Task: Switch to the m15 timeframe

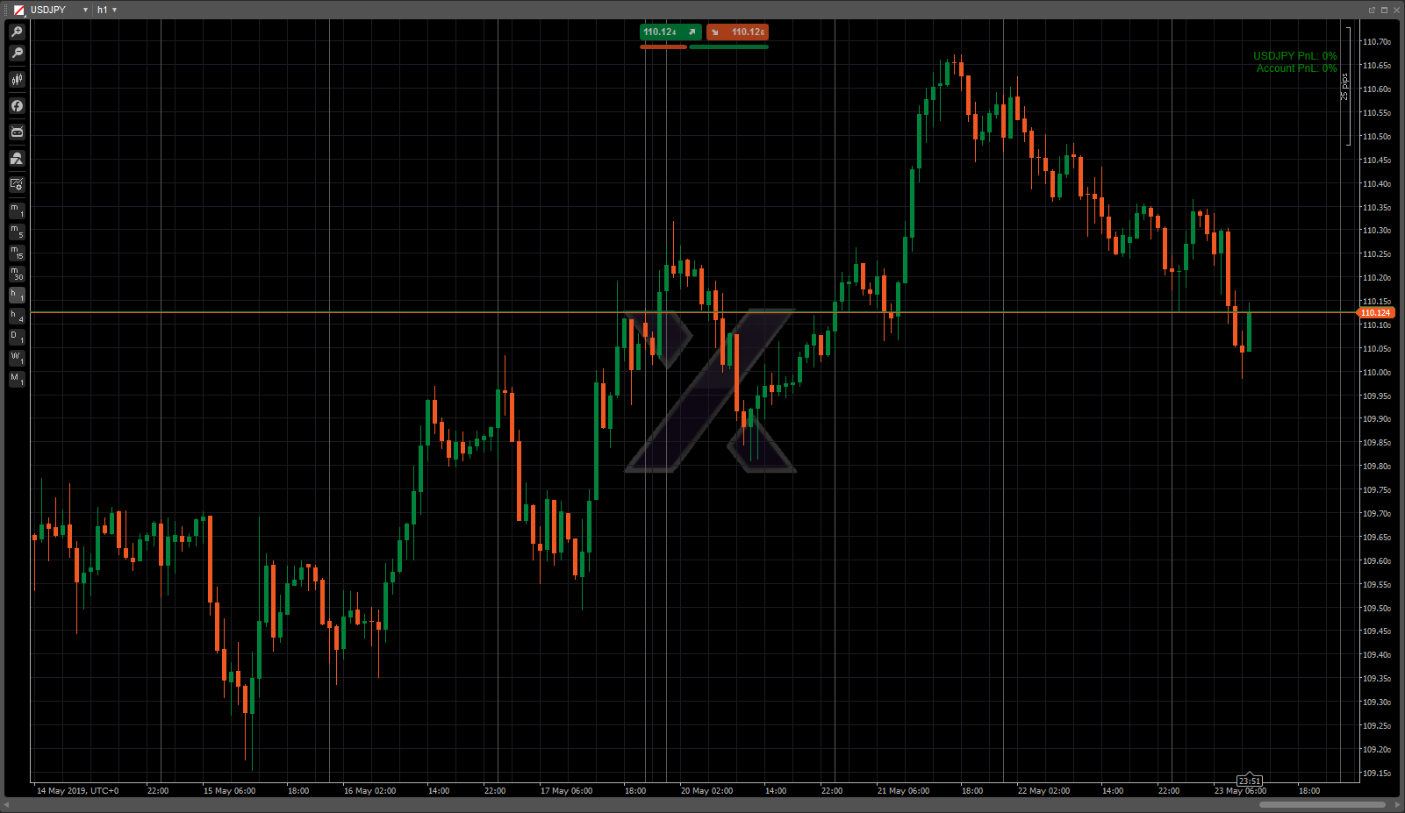Action: 17,253
